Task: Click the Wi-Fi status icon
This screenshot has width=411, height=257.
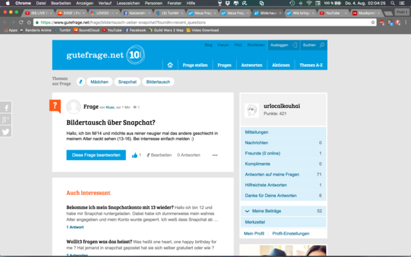Action: coord(309,3)
